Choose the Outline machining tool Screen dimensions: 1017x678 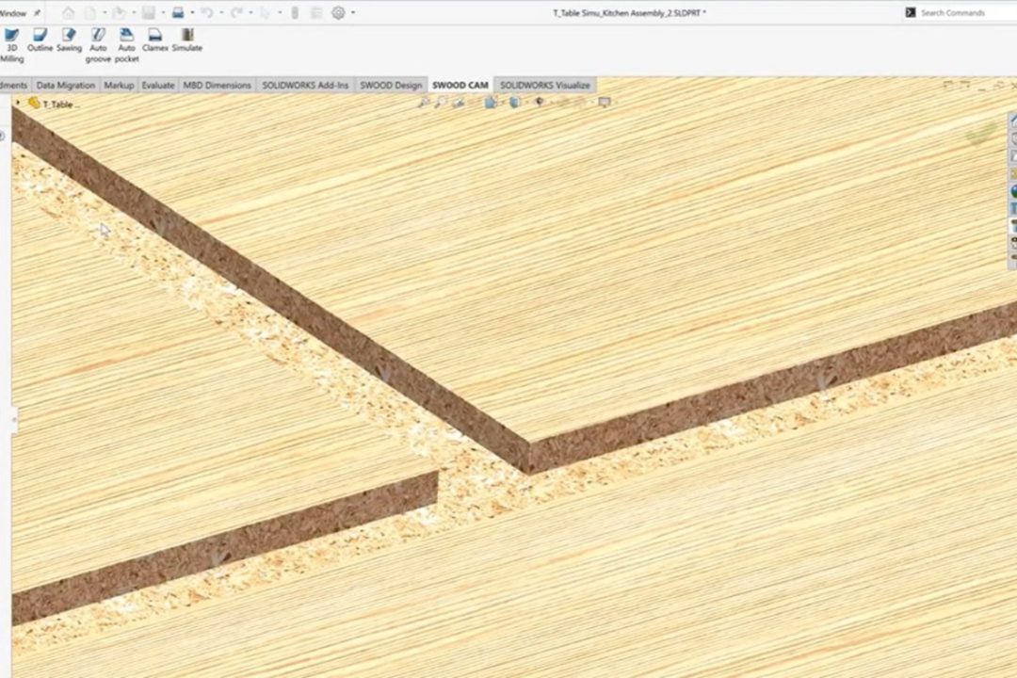click(x=40, y=40)
